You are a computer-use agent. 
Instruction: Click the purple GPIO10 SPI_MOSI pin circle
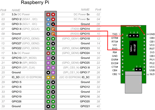(x=48, y=58)
